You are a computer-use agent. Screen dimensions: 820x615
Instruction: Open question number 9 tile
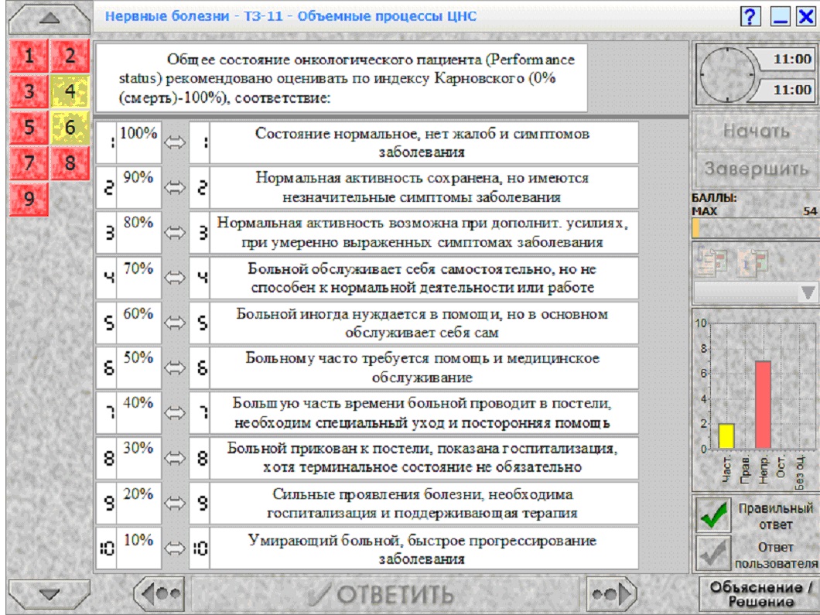point(29,199)
